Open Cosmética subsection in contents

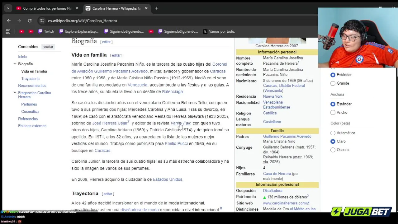click(x=30, y=111)
